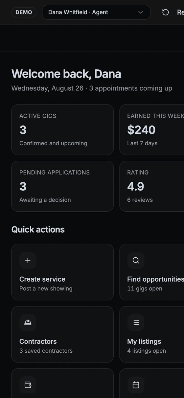Open the Rating 4.9 card
The height and width of the screenshot is (398, 184).
click(152, 186)
